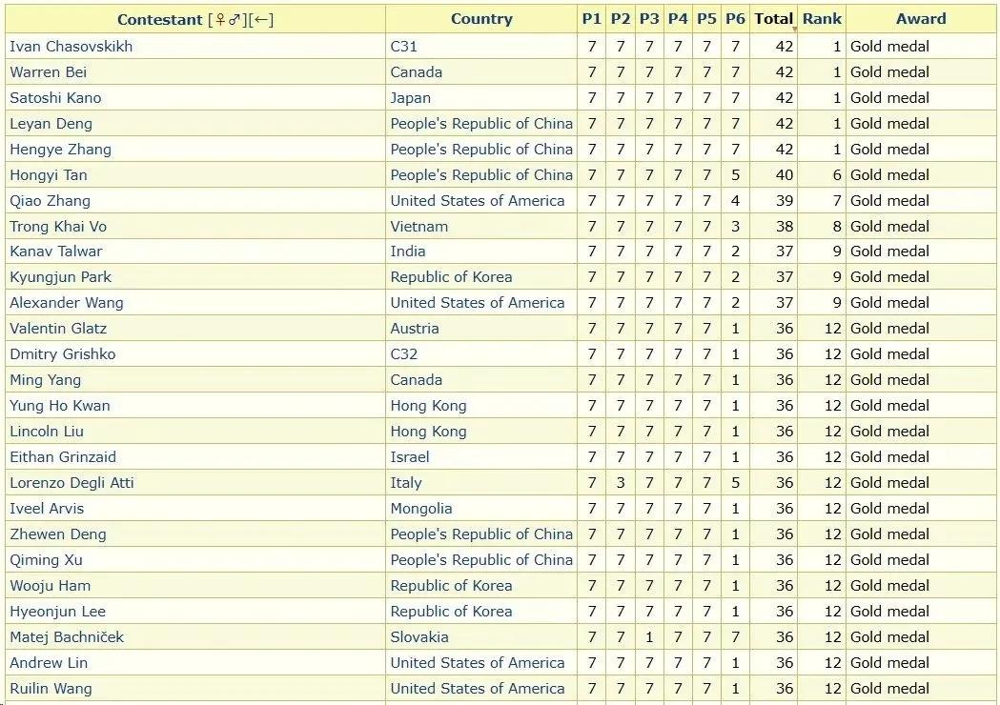Open Hong Kong link in Lincoln Liu's row
This screenshot has height=705, width=1000.
tap(429, 432)
